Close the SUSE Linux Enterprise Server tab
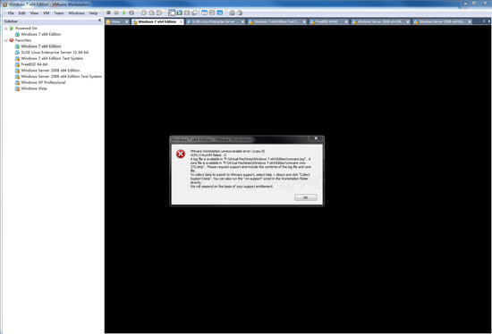Image resolution: width=492 pixels, height=334 pixels. [242, 21]
